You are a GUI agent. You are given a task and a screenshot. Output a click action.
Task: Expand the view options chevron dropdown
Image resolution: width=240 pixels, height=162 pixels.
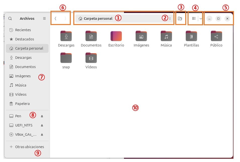[x=201, y=19]
